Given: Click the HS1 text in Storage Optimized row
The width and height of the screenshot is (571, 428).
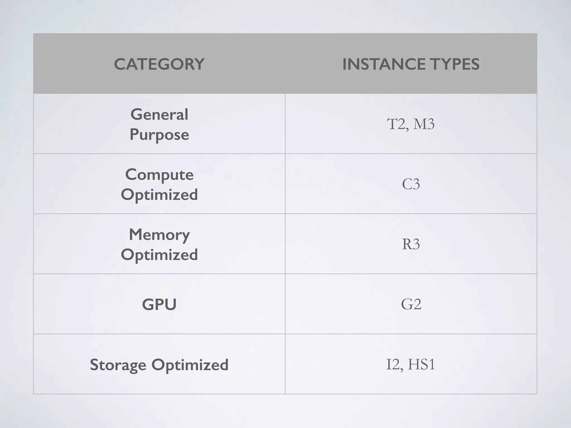Looking at the screenshot, I should pos(421,364).
